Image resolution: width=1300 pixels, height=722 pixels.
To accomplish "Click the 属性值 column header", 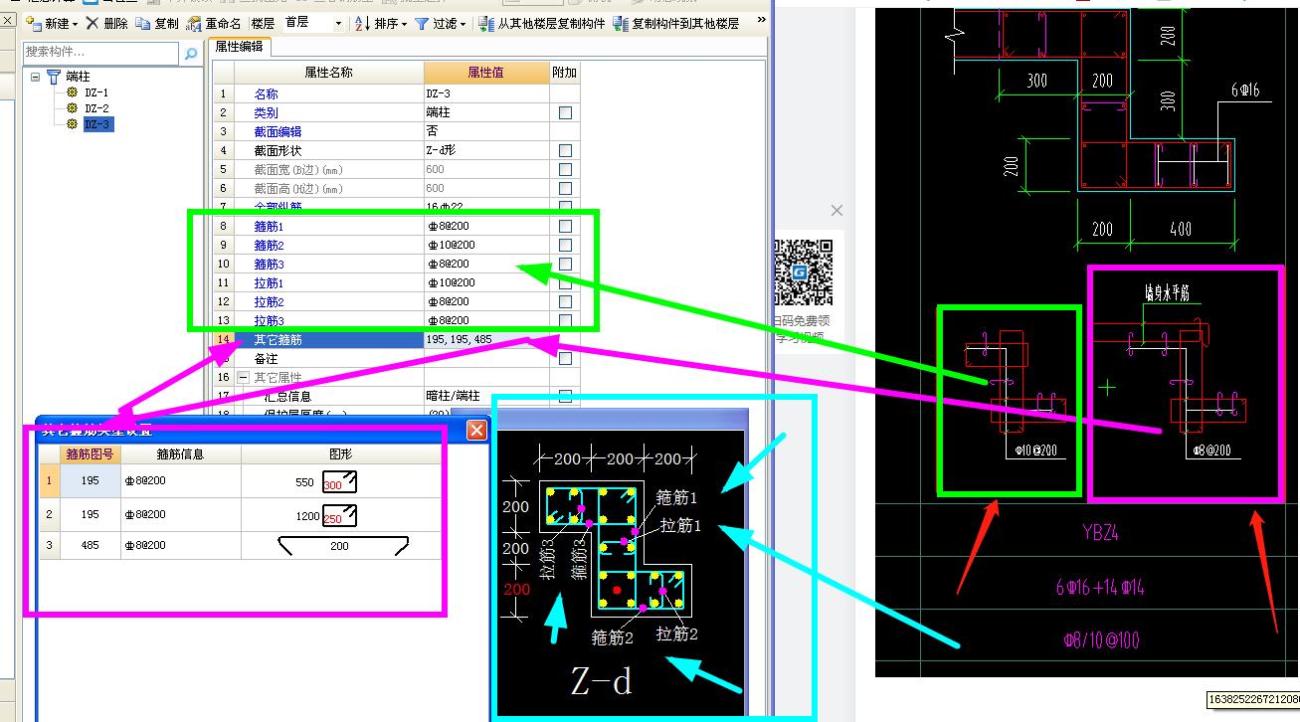I will tap(486, 73).
